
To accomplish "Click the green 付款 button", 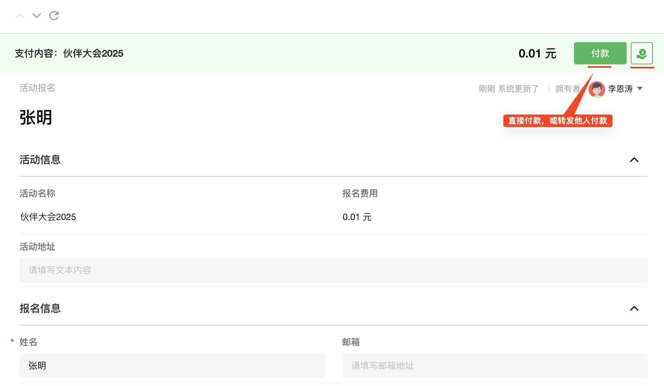I will tap(600, 53).
